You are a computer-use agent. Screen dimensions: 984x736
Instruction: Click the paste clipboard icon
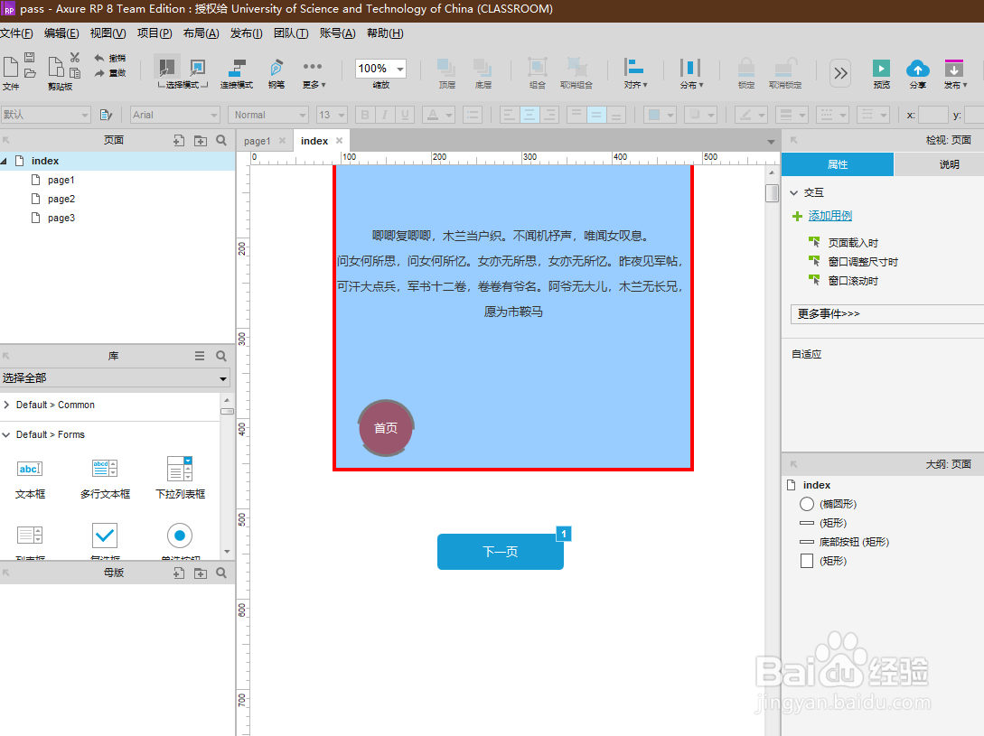click(x=56, y=67)
